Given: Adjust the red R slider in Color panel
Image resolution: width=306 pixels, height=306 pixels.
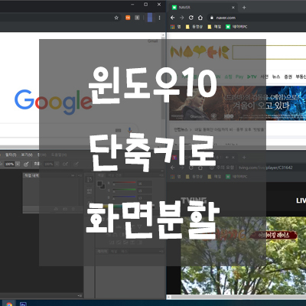Looking at the screenshot, I should click(x=124, y=183).
